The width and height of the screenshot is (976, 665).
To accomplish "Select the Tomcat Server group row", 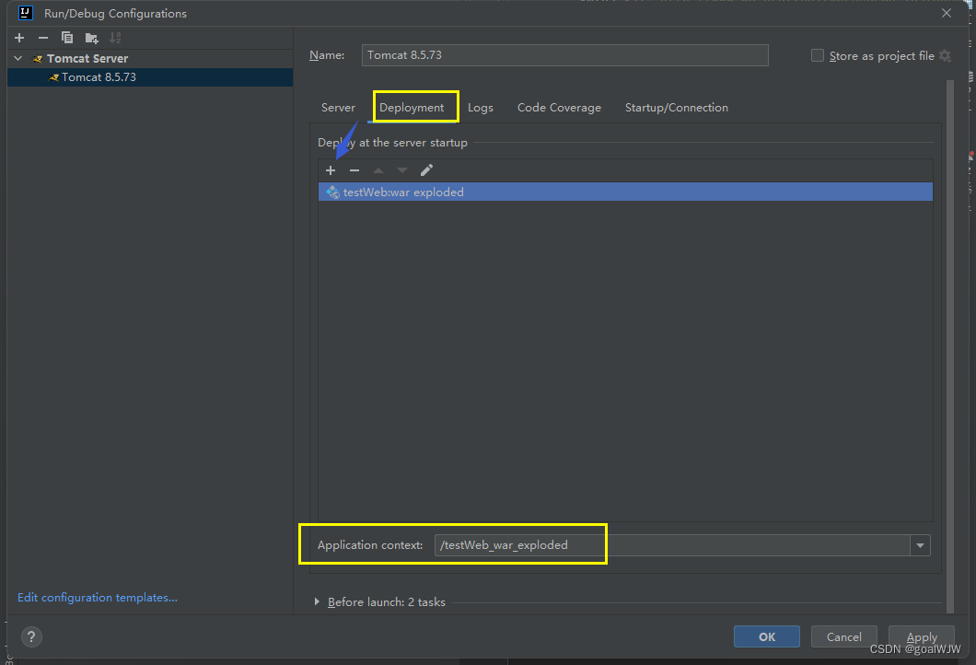I will coord(150,59).
